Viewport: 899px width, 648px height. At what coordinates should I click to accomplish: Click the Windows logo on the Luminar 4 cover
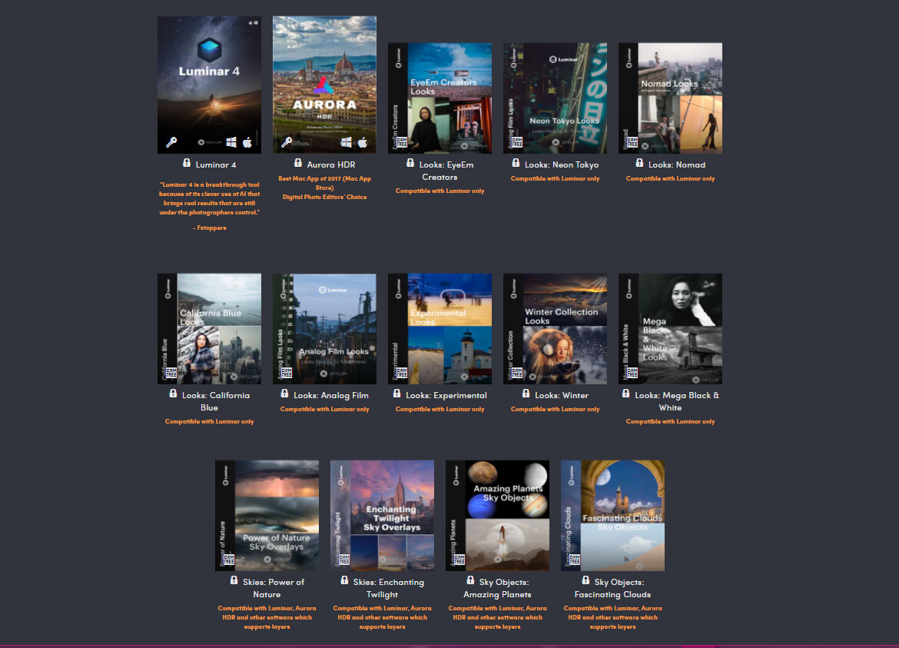coord(231,142)
